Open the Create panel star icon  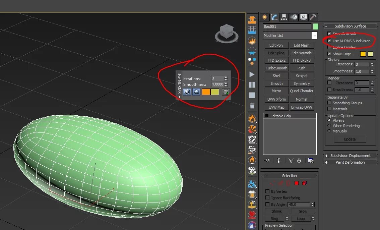(x=264, y=17)
